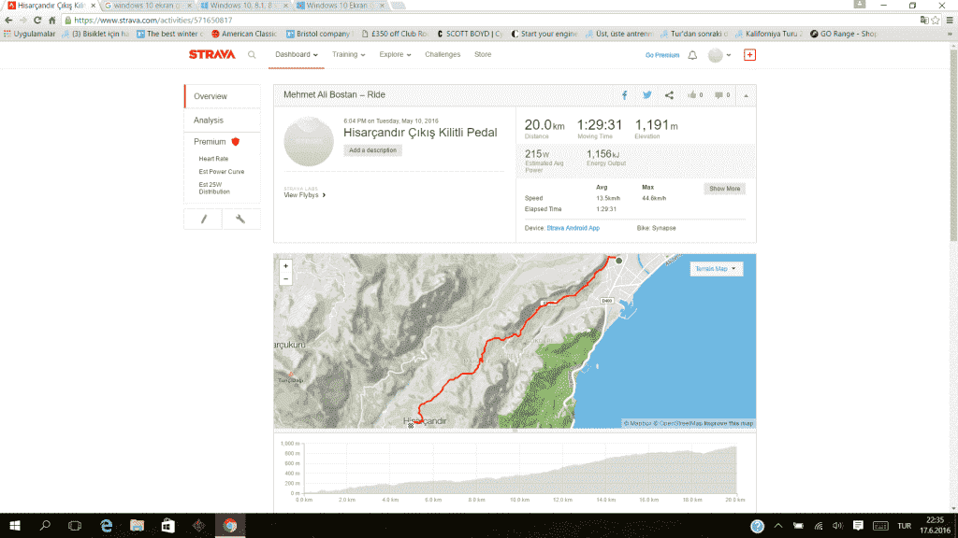Image resolution: width=958 pixels, height=538 pixels.
Task: Click the red plus upload icon
Action: click(749, 55)
